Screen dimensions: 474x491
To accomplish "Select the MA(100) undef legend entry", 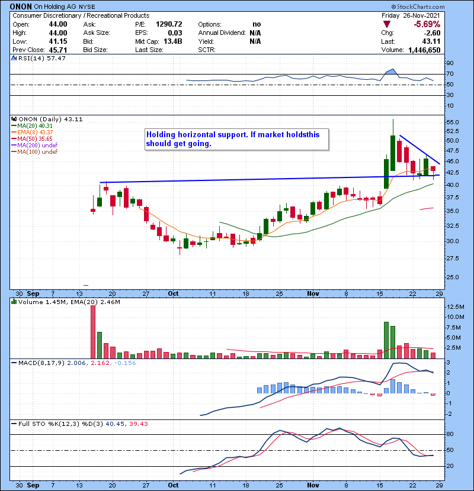I will (34, 152).
